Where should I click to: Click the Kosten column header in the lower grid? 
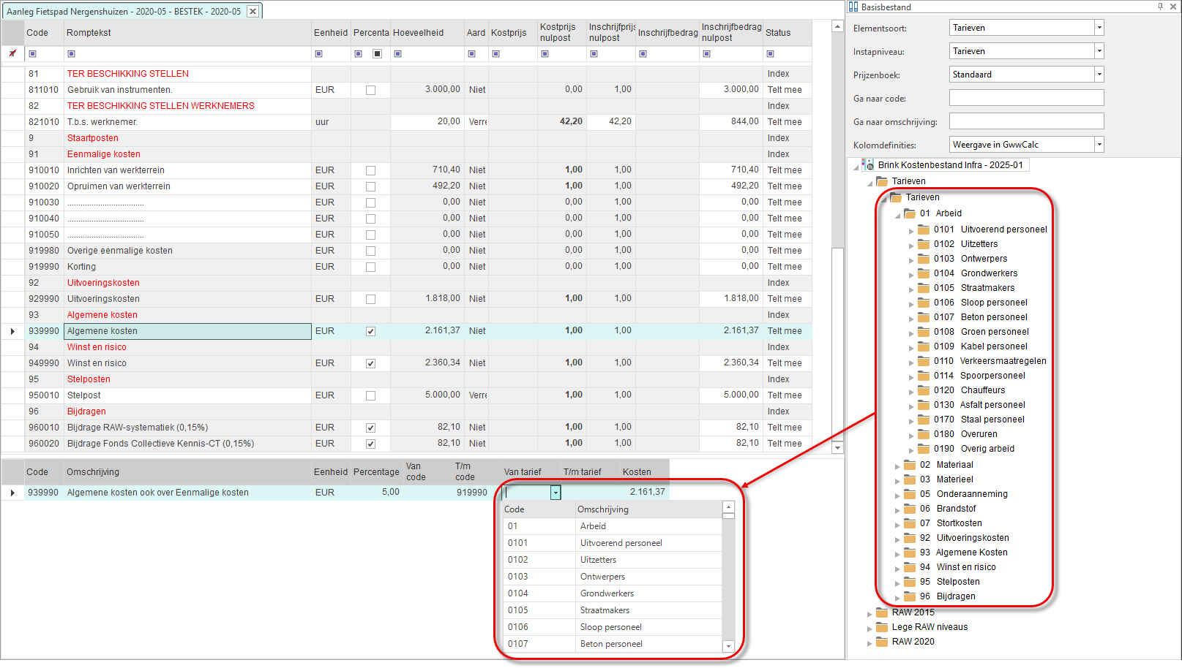[x=637, y=472]
